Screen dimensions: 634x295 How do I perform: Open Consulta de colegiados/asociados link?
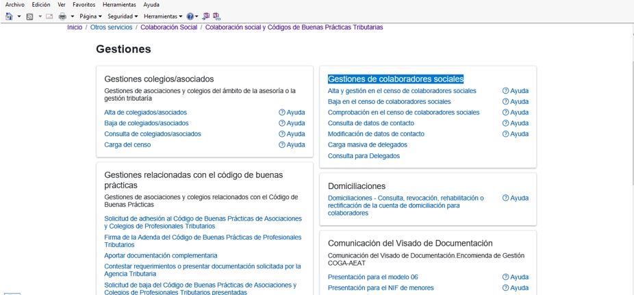click(153, 134)
